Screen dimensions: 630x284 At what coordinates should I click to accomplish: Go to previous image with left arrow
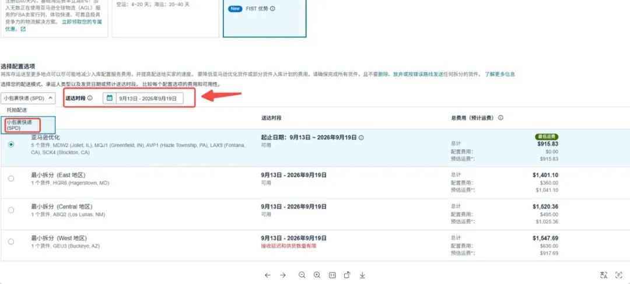tap(268, 275)
